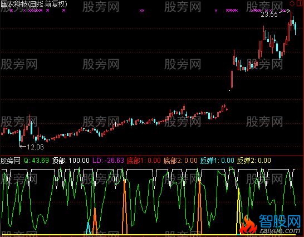Select the 顶部: 100.00 indicator value
Image resolution: width=304 pixels, height=237 pixels.
click(x=71, y=161)
